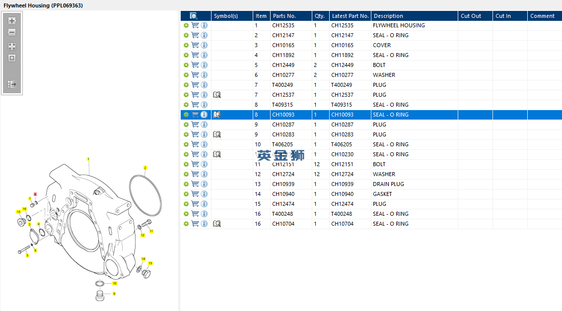
Task: Show info for T406205 seal
Action: coord(204,144)
